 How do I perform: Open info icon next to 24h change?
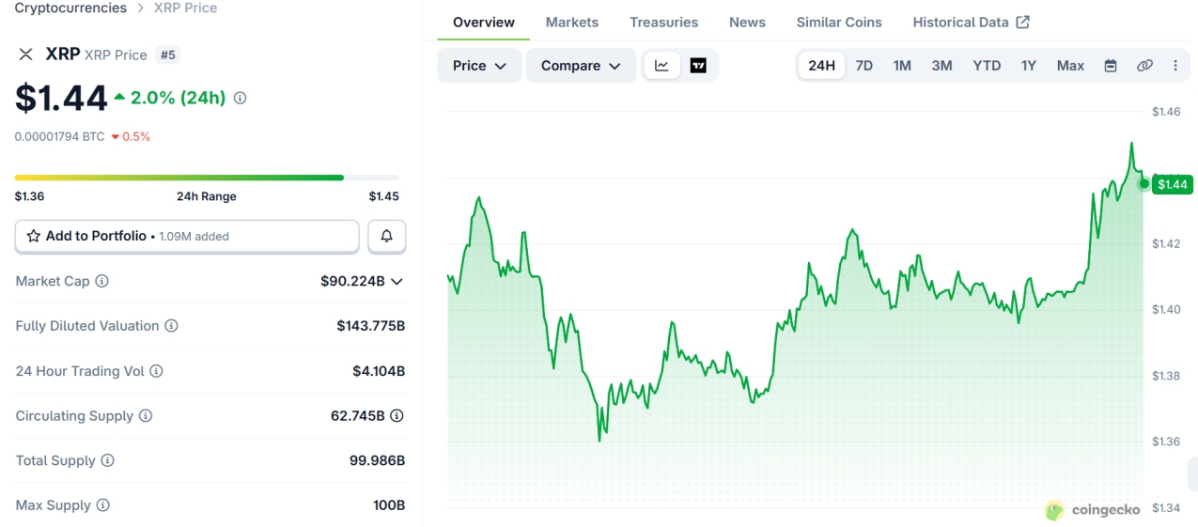point(241,98)
